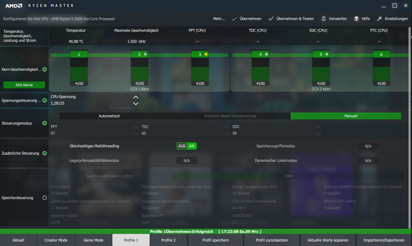Viewport: 412px width, 246px height.
Task: Click the dot marker on core 2
Action: click(145, 54)
